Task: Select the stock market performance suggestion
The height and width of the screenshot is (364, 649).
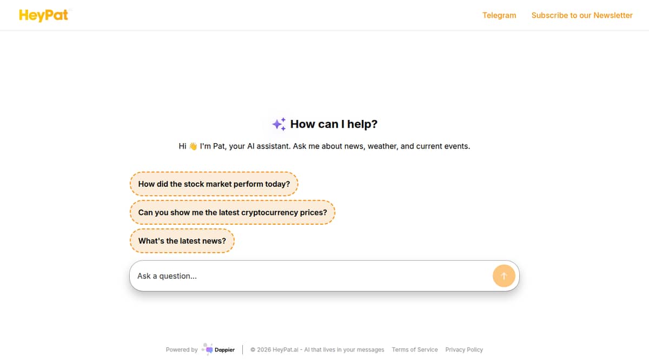Action: [214, 184]
